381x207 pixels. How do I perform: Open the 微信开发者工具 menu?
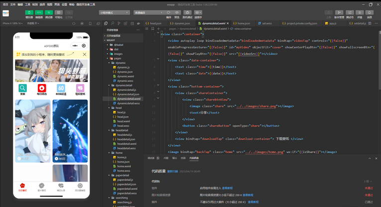(x=86, y=4)
